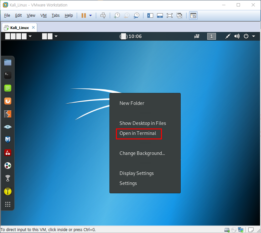Select New Folder in context menu
261x233 pixels.
[132, 103]
